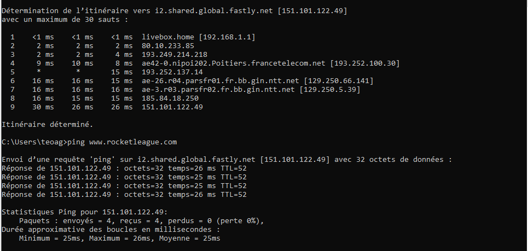The height and width of the screenshot is (251, 528).
Task: Click the last ping reply with temps=26 ms
Action: (124, 195)
